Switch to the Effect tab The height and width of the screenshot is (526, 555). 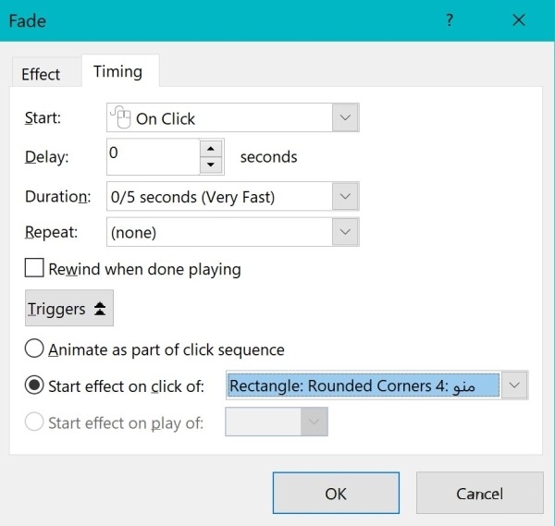41,74
